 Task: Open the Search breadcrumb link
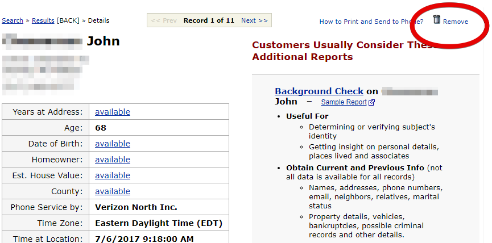point(13,20)
